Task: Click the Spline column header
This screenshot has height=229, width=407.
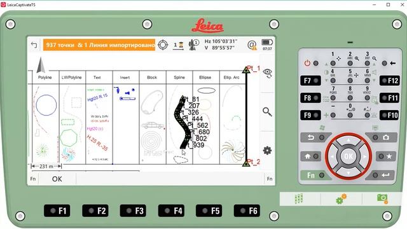Action: 179,78
